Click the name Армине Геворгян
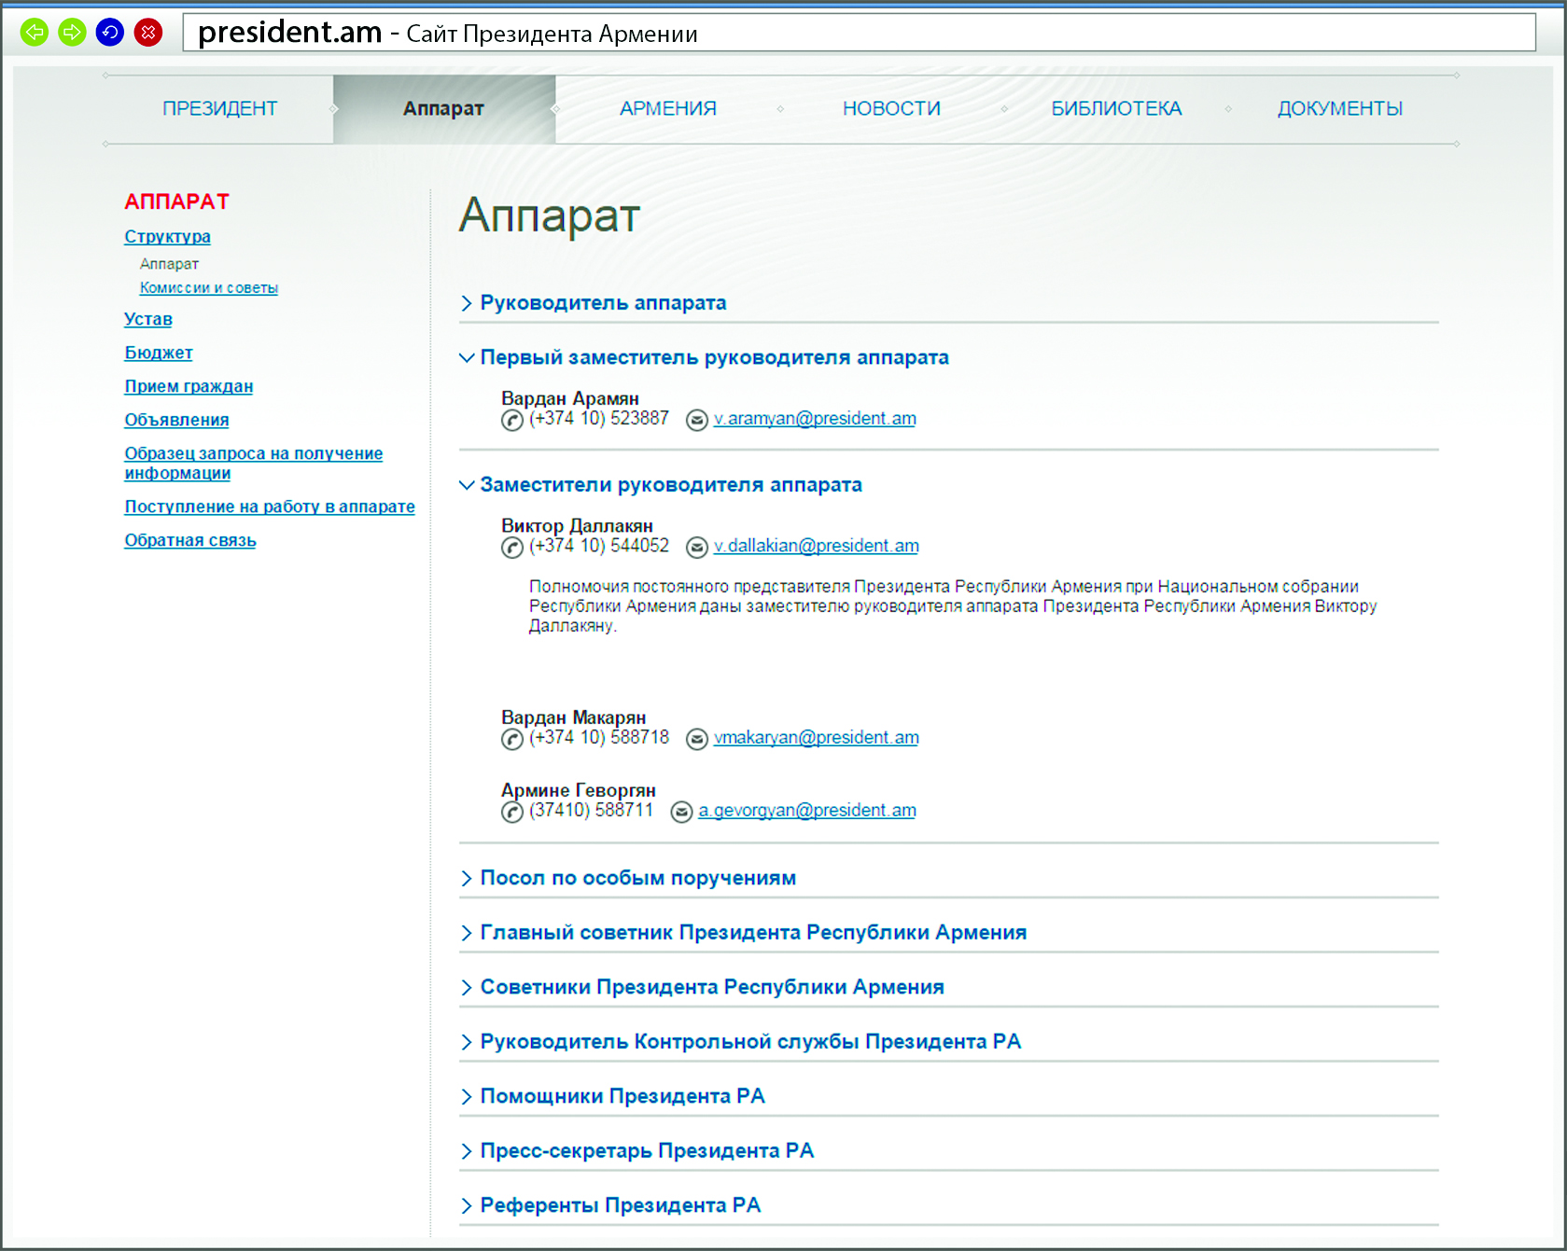This screenshot has height=1251, width=1567. click(x=579, y=790)
